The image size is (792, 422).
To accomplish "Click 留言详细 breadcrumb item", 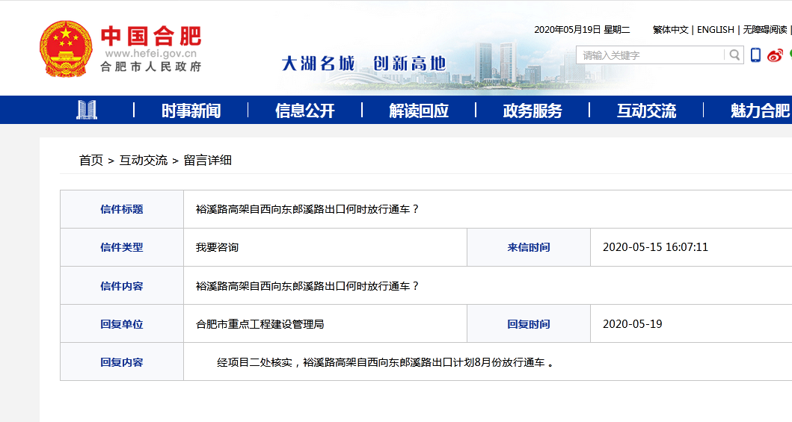I will 208,161.
